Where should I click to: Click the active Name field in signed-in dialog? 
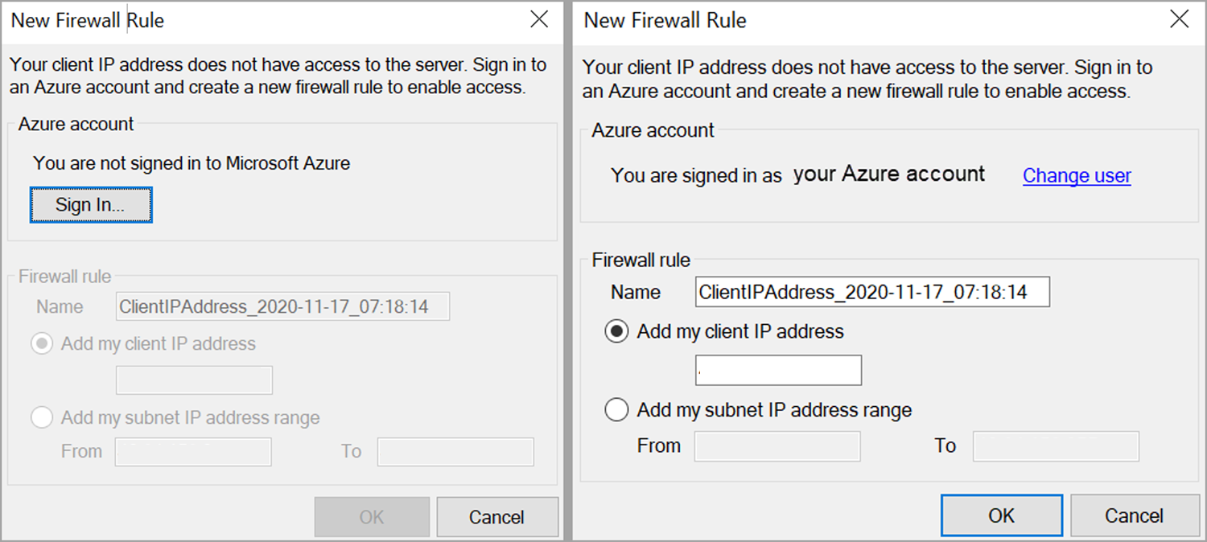click(x=872, y=292)
